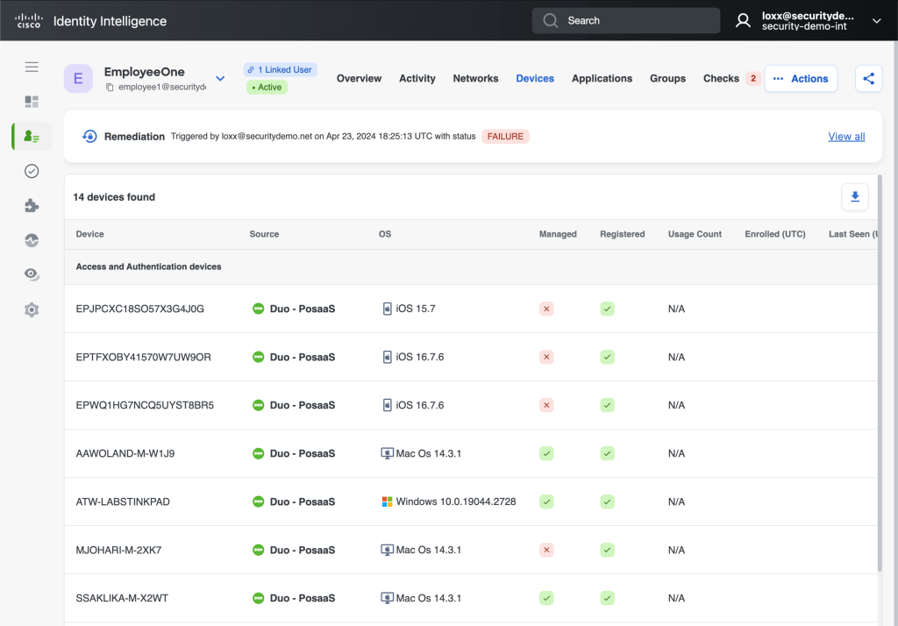Click Managed status for EPJPCXC18SO57X3G4J0G

click(546, 309)
